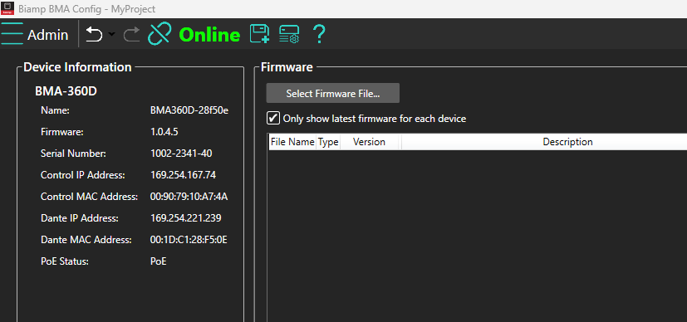Viewport: 687px width, 322px height.
Task: Sort by Description column header
Action: point(567,142)
